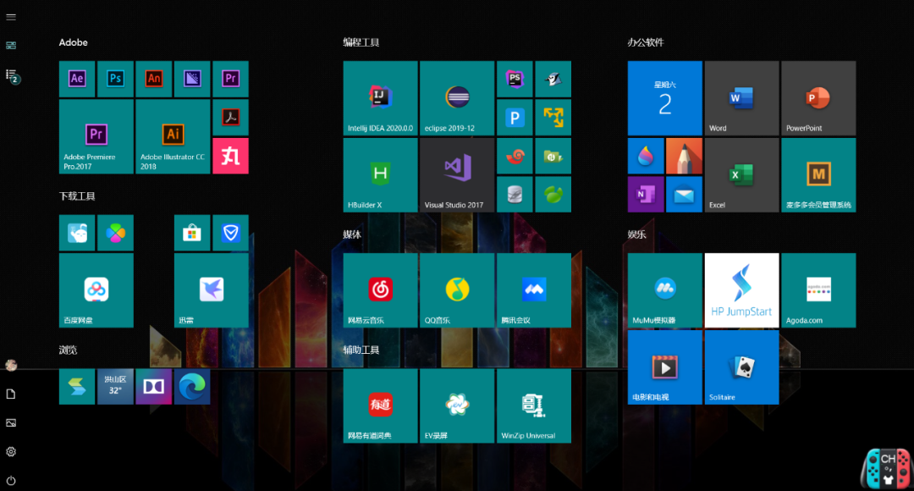Screen dimensions: 914x491
Task: Launch the Word tile
Action: point(742,98)
